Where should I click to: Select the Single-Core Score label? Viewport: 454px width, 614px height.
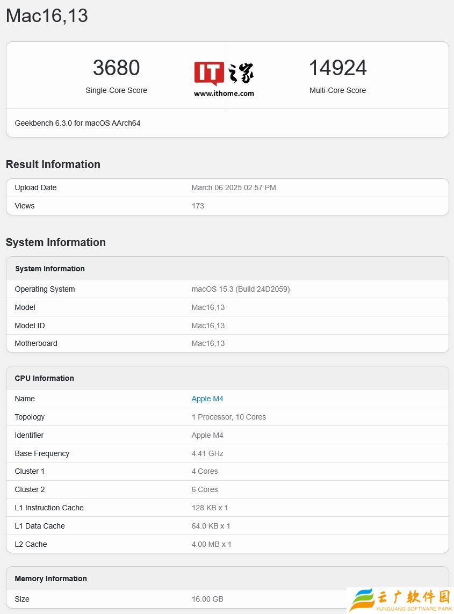coord(117,90)
